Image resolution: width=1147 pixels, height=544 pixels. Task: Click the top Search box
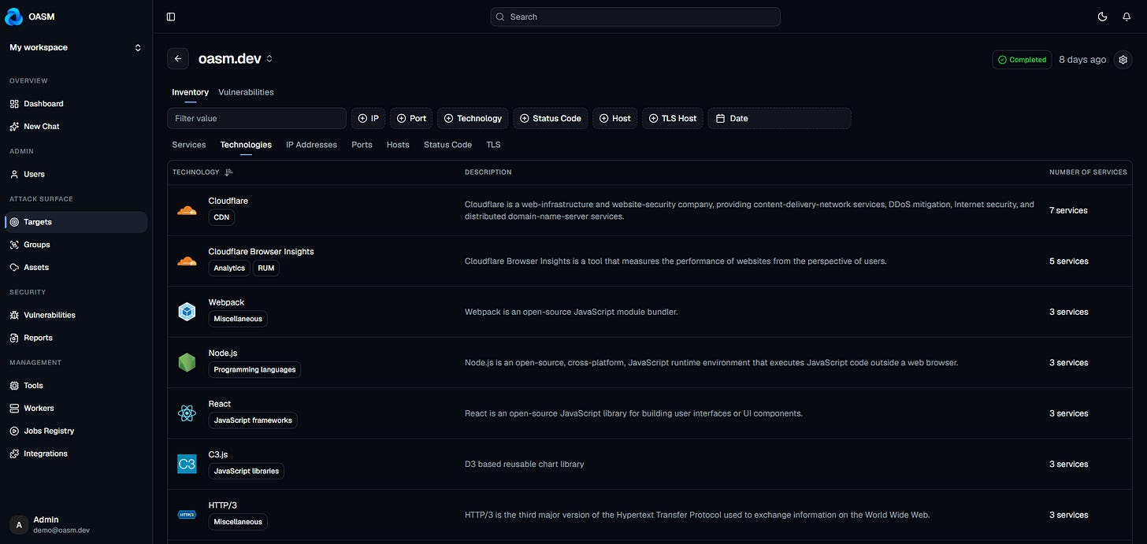coord(635,17)
